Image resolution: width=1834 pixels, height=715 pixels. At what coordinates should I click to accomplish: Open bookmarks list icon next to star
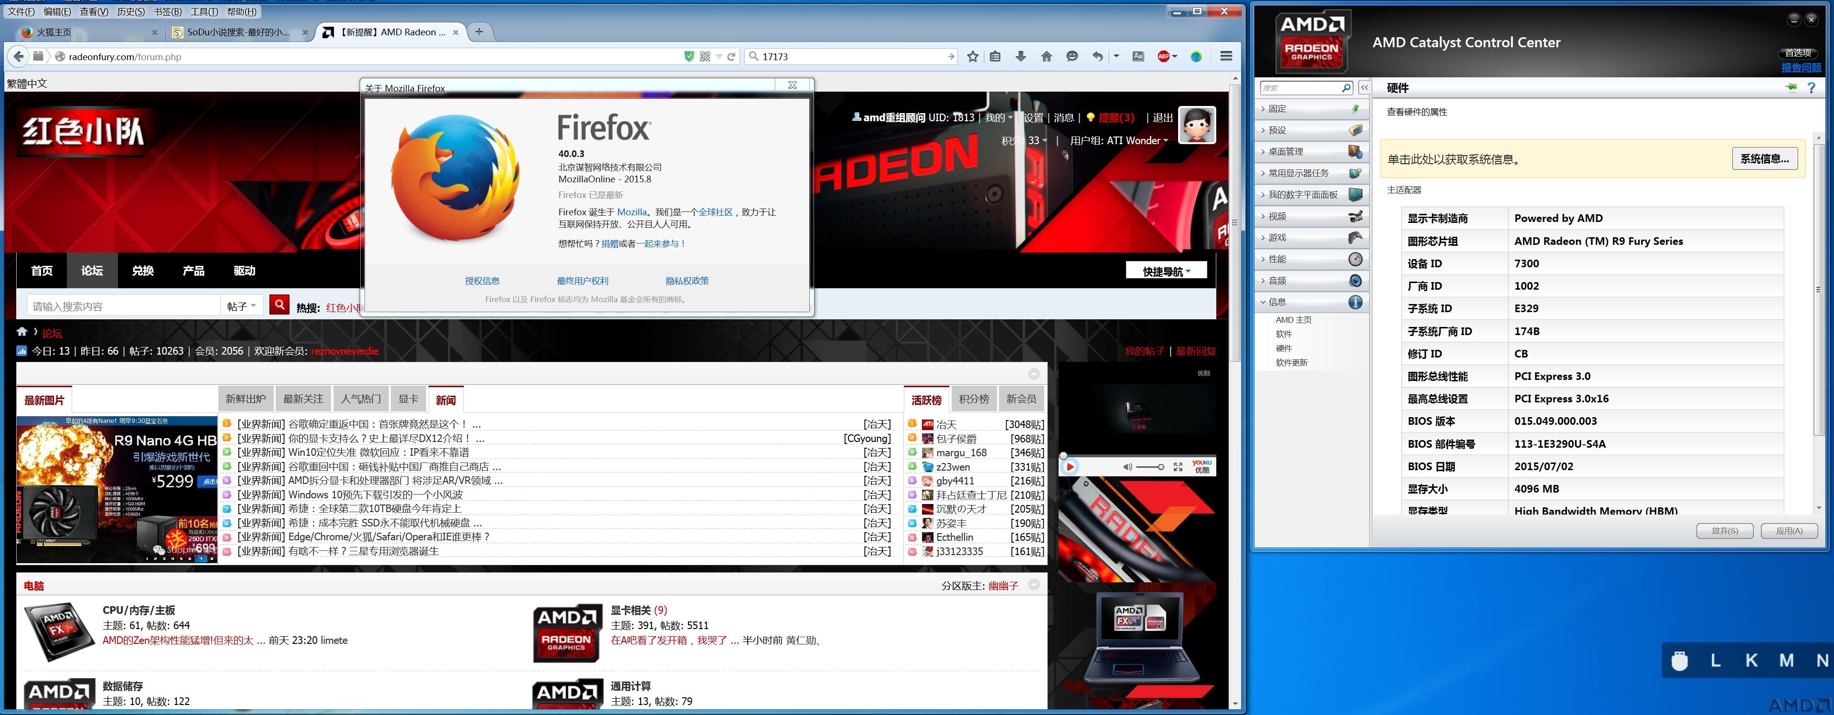(x=995, y=56)
